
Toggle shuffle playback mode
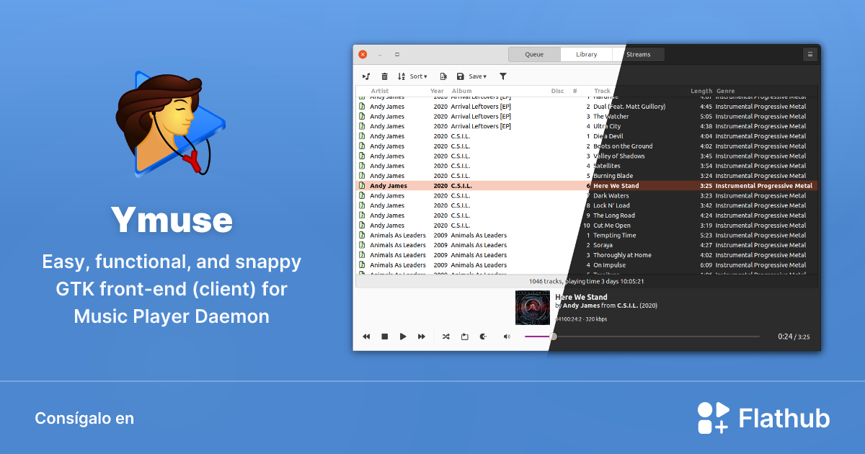click(x=446, y=336)
